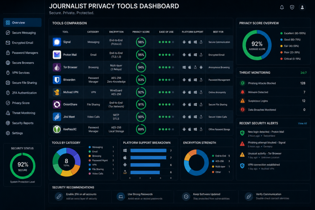Click Windows icon in Platform Support Breakdown
The width and height of the screenshot is (315, 210).
pyautogui.click(x=125, y=150)
